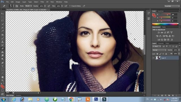181x102 pixels.
Task: Delete layer trash button
Action: click(176, 95)
